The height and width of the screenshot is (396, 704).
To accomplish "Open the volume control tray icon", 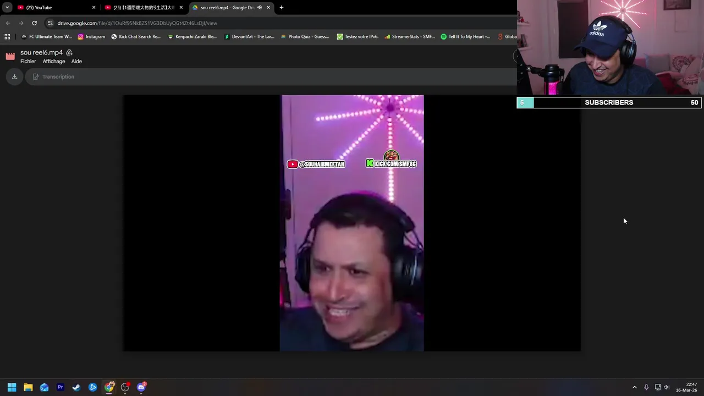I will click(x=666, y=387).
